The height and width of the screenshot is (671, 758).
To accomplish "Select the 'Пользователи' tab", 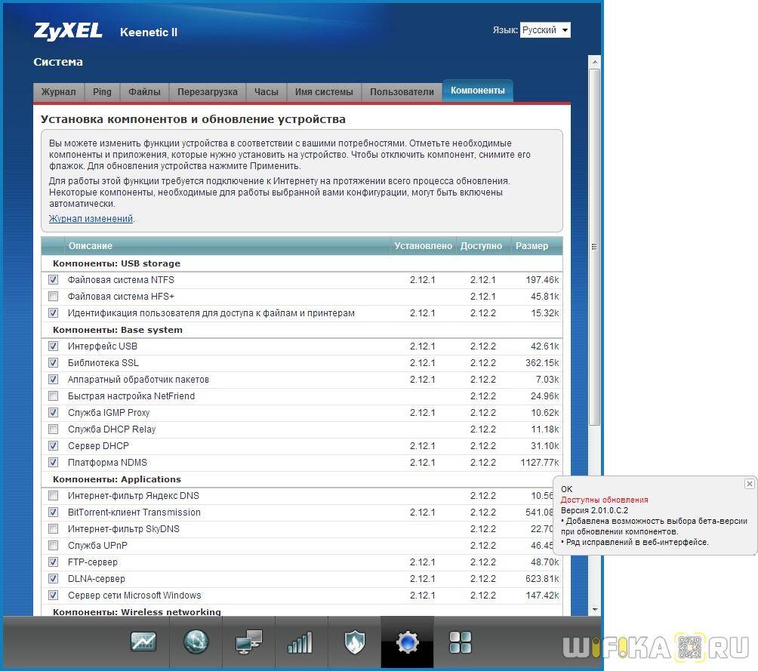I will tap(402, 92).
